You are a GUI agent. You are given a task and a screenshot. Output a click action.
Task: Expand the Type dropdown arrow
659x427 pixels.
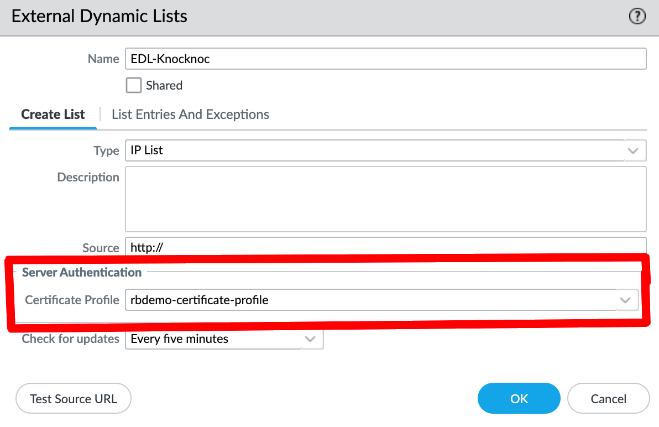click(634, 150)
